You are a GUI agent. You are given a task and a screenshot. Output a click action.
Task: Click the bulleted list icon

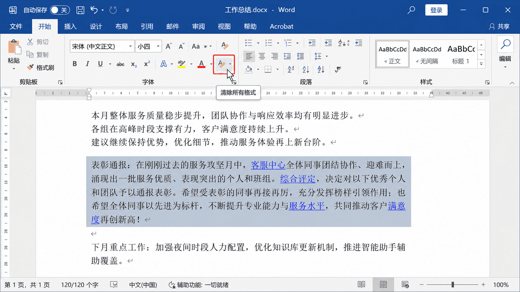coord(248,43)
